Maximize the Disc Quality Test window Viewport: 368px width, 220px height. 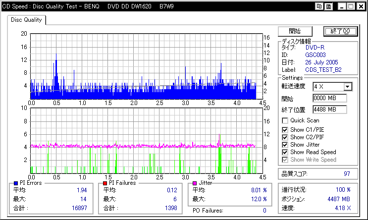point(351,6)
